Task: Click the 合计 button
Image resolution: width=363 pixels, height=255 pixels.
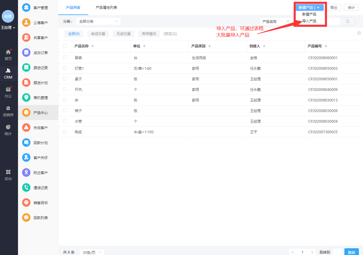Action: [351, 8]
